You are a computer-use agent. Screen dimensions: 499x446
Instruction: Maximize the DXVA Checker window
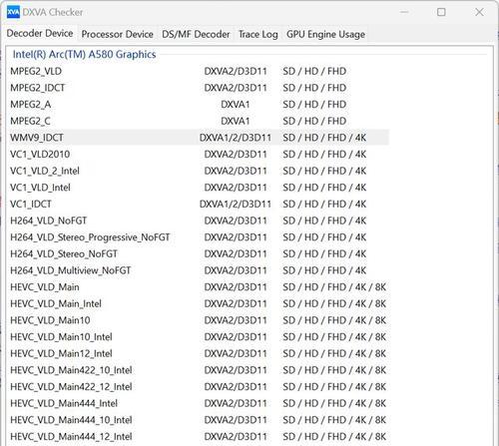(441, 12)
